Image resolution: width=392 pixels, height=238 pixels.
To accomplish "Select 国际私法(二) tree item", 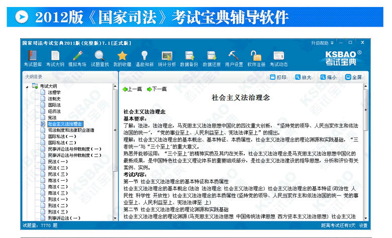I will click(x=62, y=143).
